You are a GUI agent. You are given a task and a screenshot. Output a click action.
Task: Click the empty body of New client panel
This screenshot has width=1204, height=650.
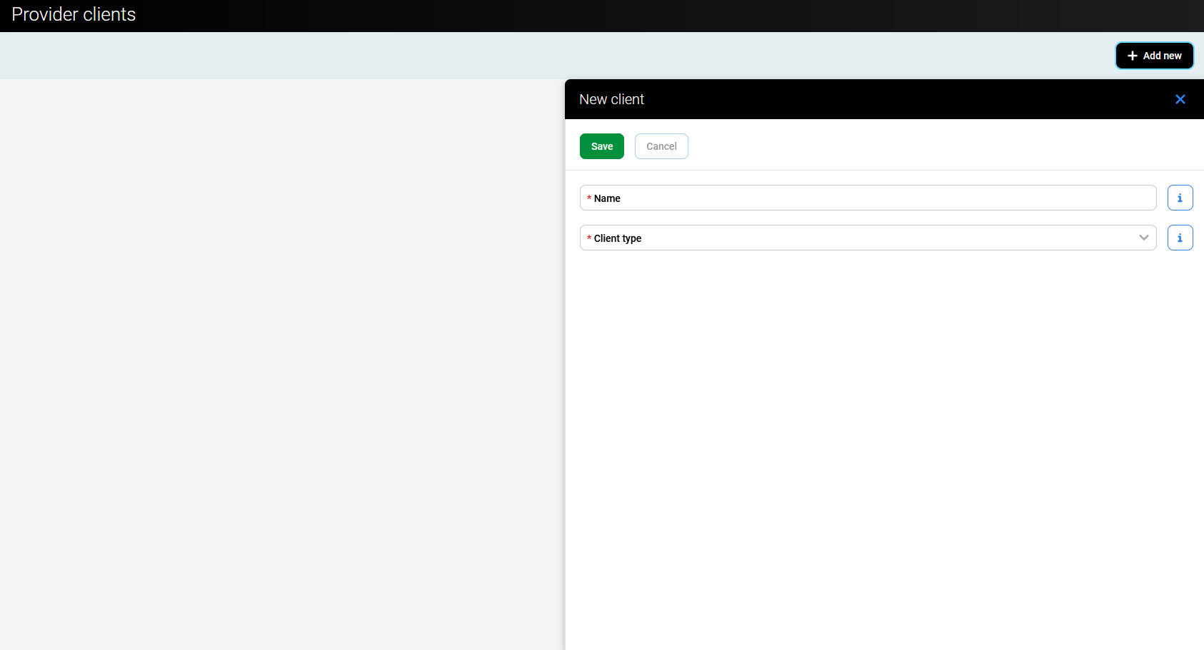tap(884, 442)
